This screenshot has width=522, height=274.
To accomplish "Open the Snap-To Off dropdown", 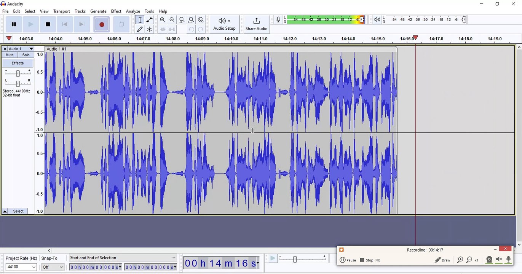I will click(53, 267).
